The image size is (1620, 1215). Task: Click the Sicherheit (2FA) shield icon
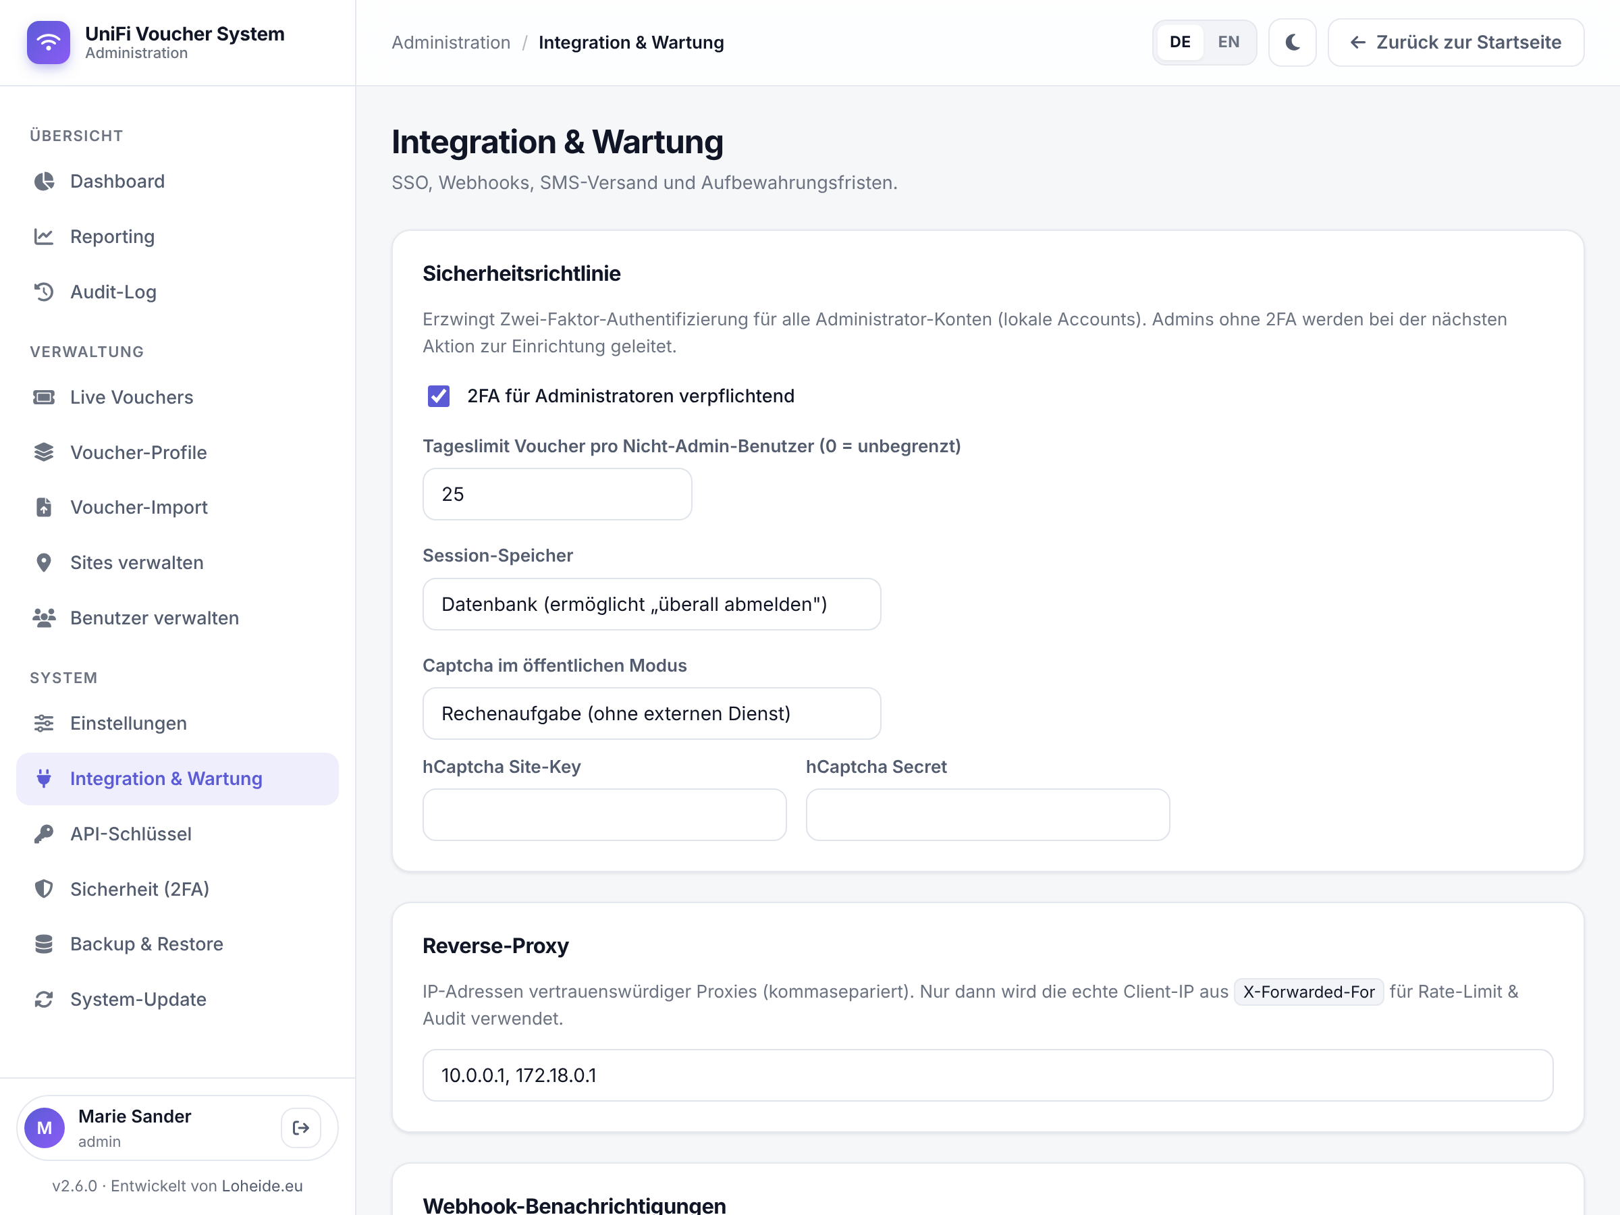coord(44,888)
